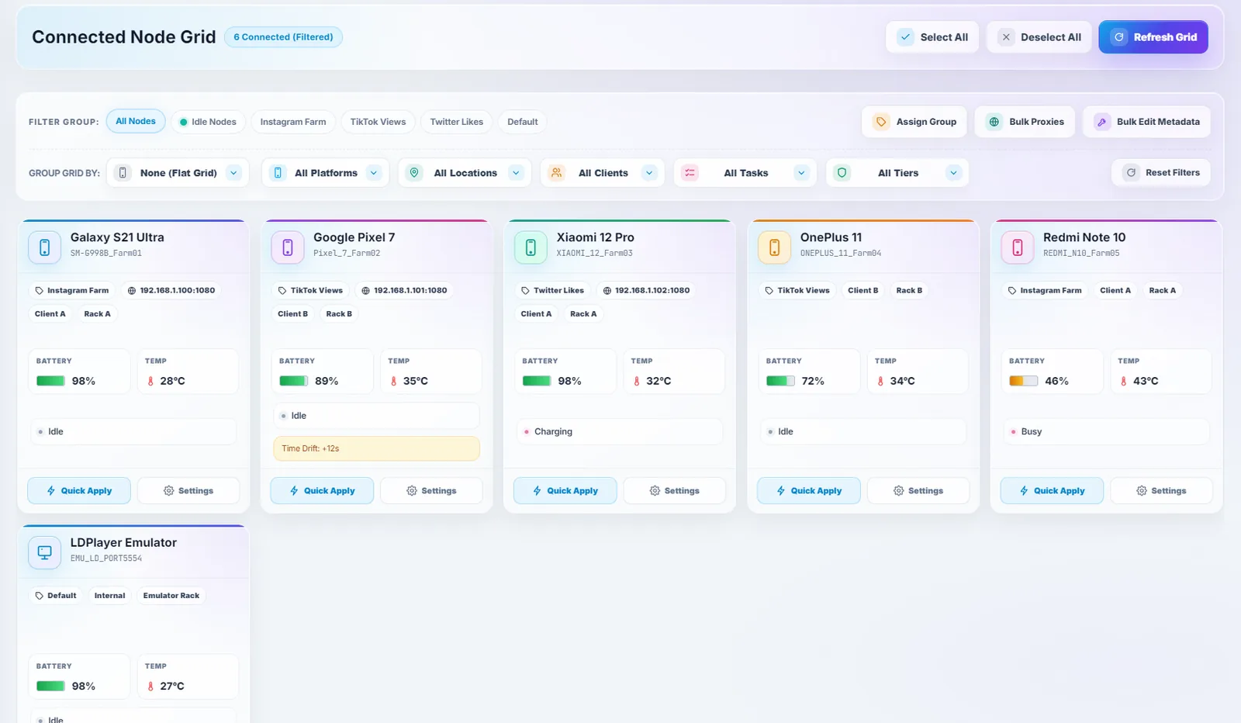Click the Google Pixel 7 device icon
This screenshot has width=1241, height=723.
point(288,247)
